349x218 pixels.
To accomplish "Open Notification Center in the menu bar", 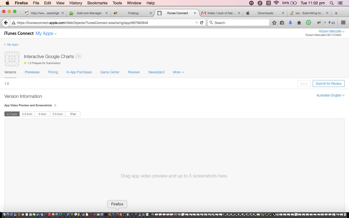I will (x=340, y=3).
